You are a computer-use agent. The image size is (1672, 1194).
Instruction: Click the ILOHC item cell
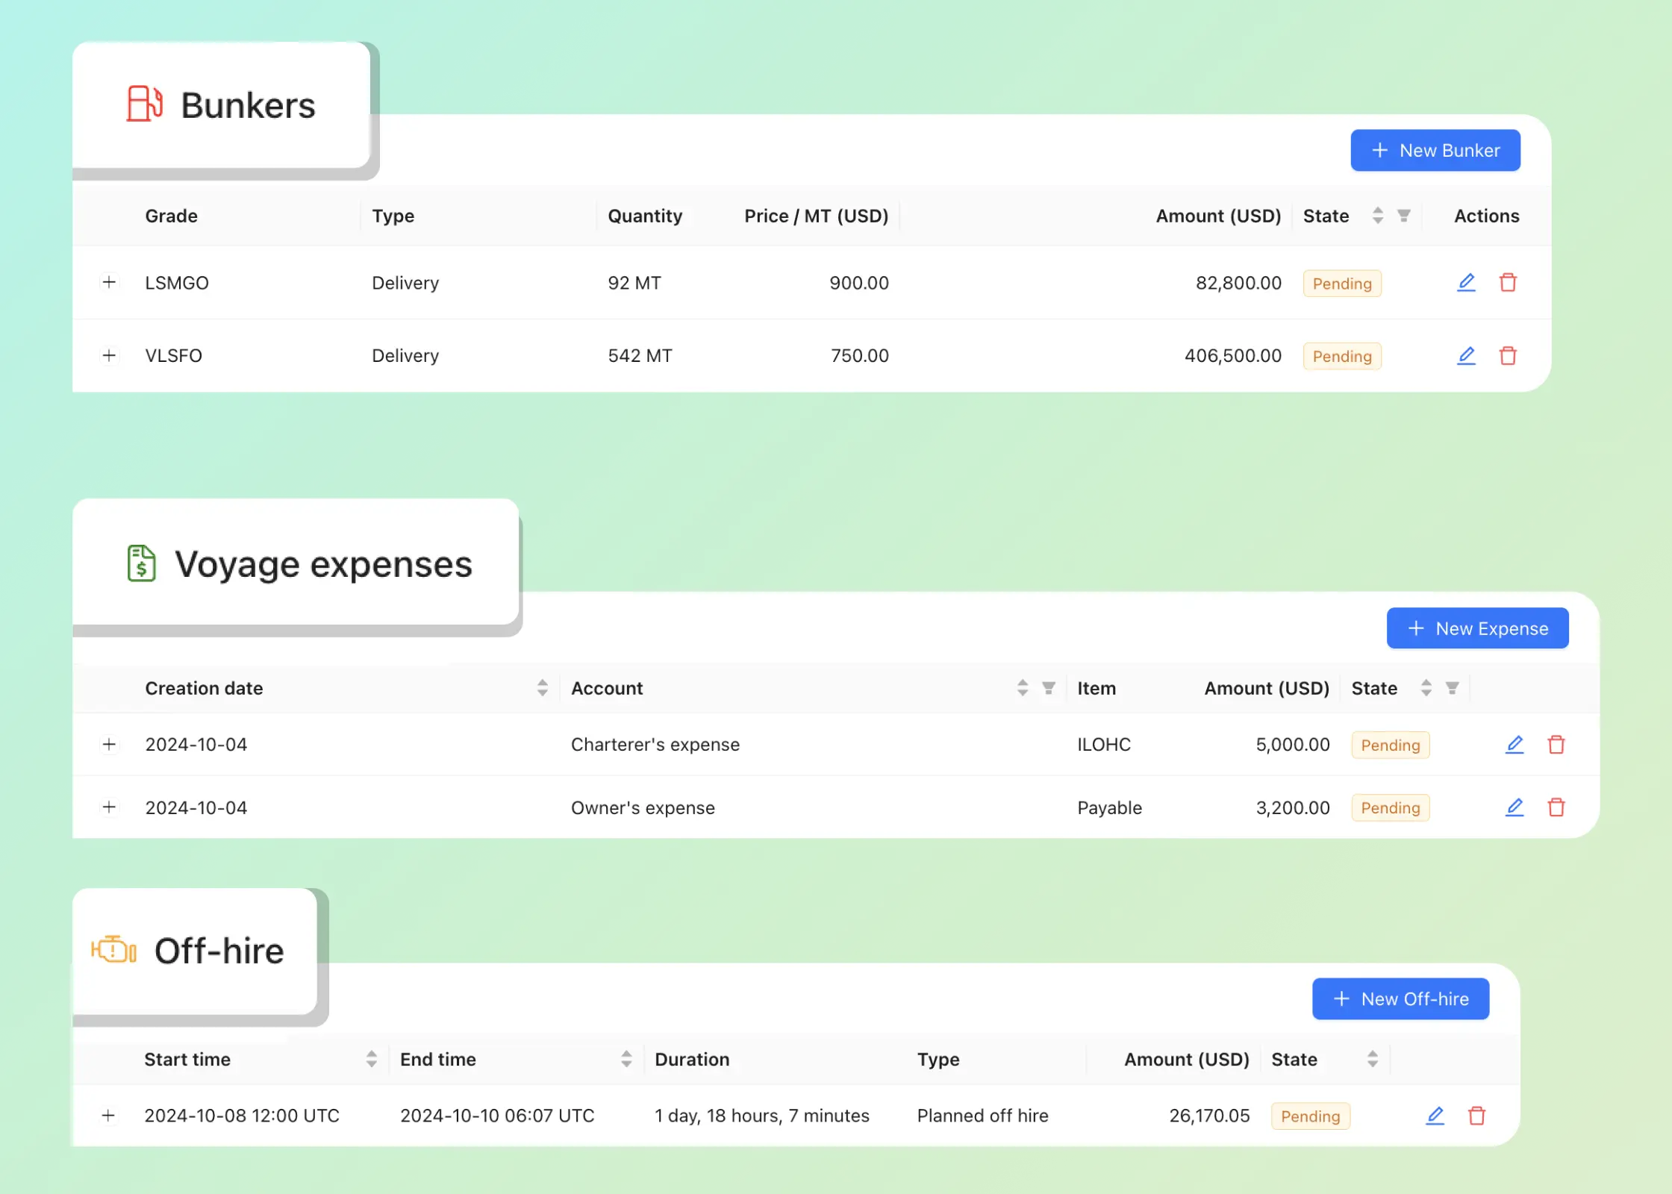coord(1104,745)
